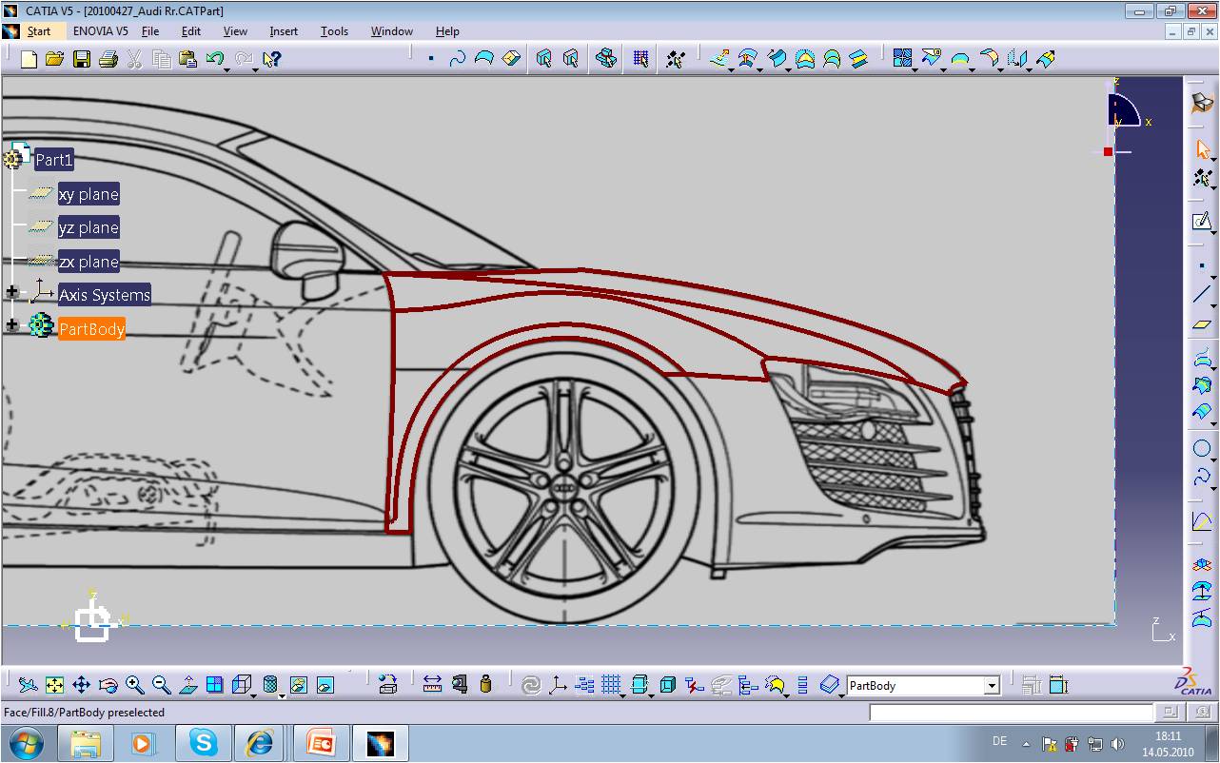
Task: Select the Rotate view tool
Action: pos(108,684)
